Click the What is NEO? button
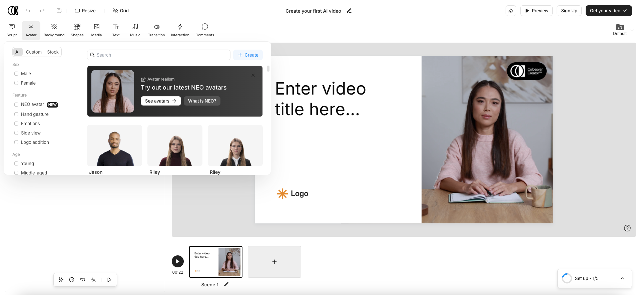The height and width of the screenshot is (295, 636). pyautogui.click(x=202, y=101)
